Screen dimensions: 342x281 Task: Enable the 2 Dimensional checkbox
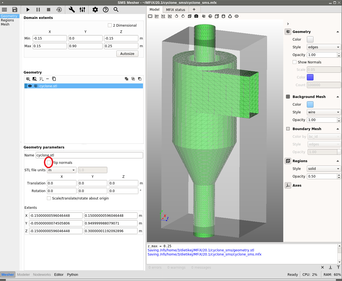(110, 25)
